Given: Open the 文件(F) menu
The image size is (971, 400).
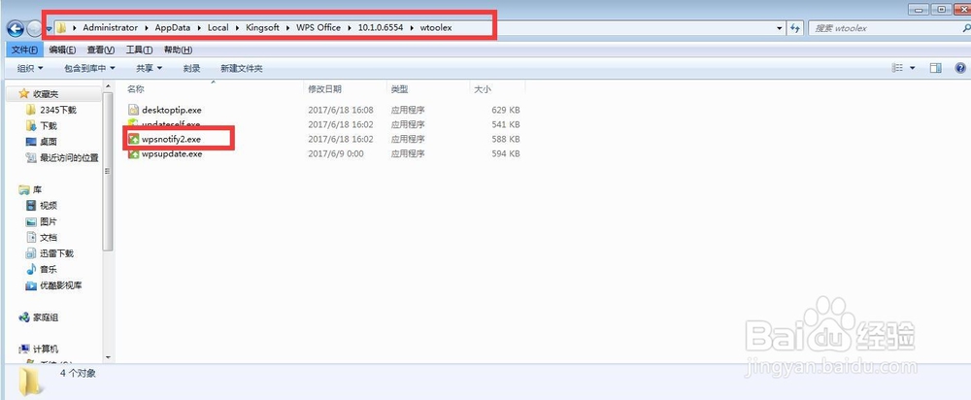Looking at the screenshot, I should (x=25, y=50).
